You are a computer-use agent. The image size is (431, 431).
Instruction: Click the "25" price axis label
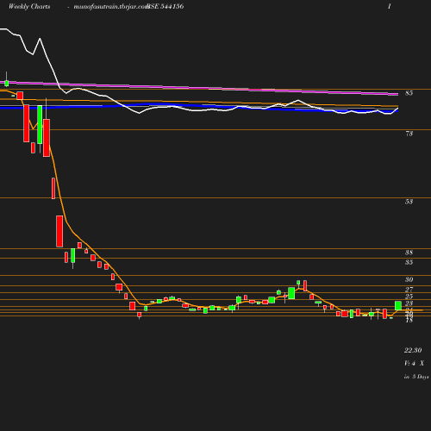pos(409,297)
